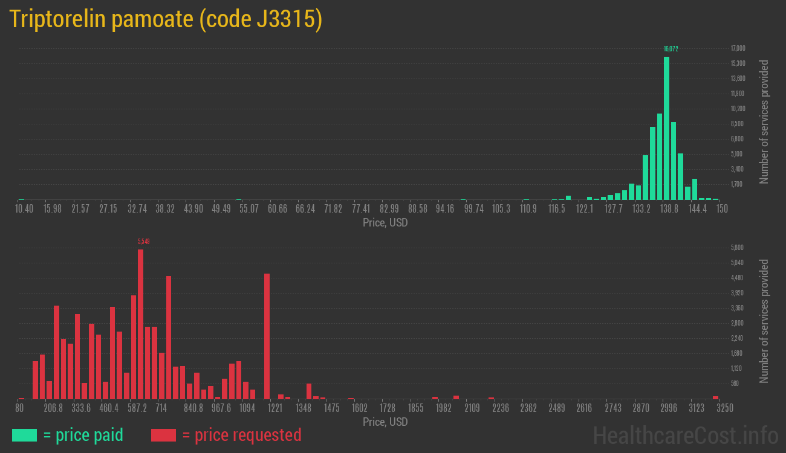Click the red price requested legend swatch
Viewport: 786px width, 453px height.
pyautogui.click(x=163, y=435)
